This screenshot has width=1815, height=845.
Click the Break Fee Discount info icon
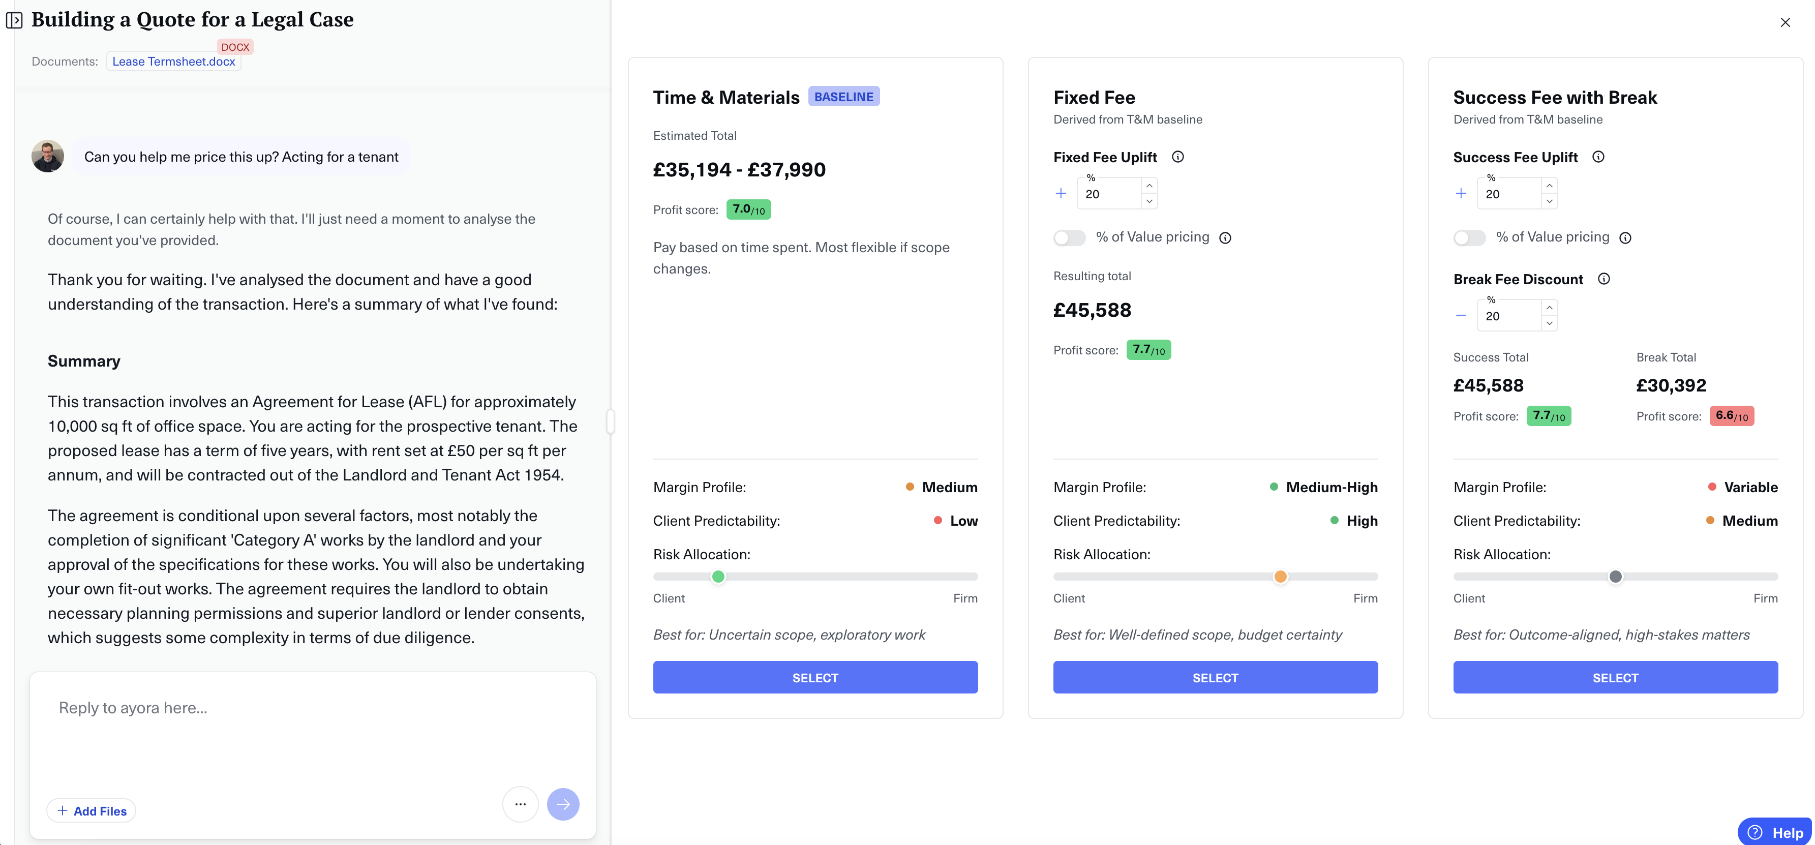click(x=1604, y=279)
